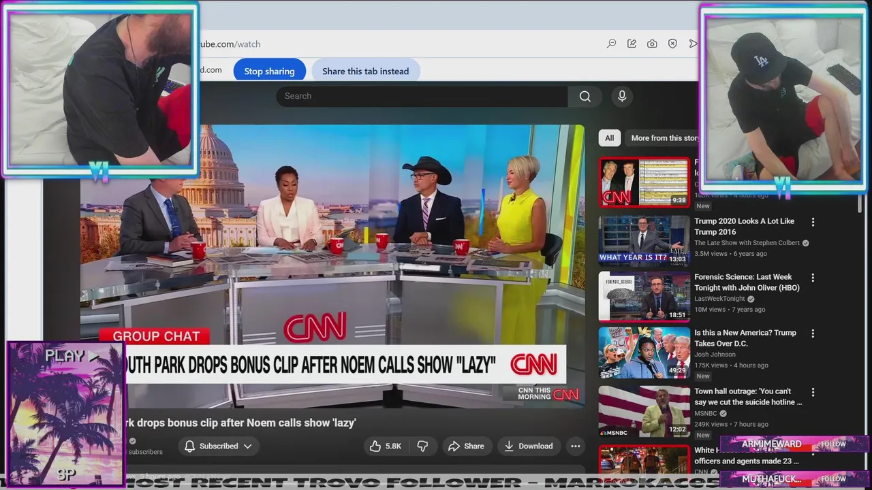Screen dimensions: 872x490
Task: Expand the Subscribed notification dropdown
Action: point(219,446)
